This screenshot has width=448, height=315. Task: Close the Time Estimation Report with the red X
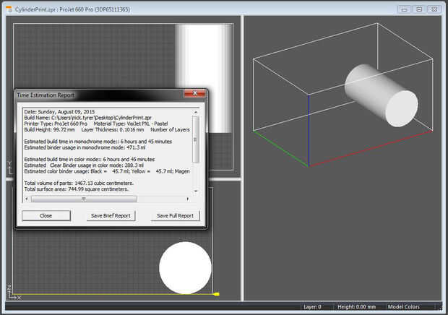point(195,93)
